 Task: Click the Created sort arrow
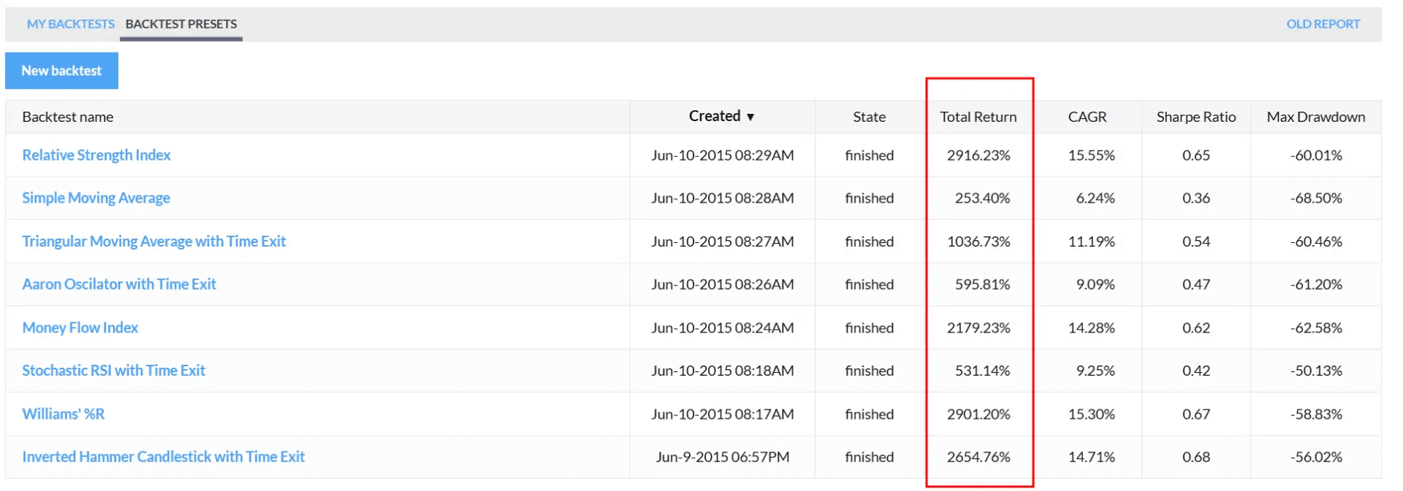point(750,117)
